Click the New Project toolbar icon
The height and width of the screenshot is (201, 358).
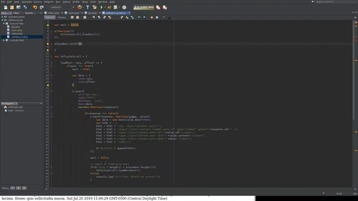(12, 7)
